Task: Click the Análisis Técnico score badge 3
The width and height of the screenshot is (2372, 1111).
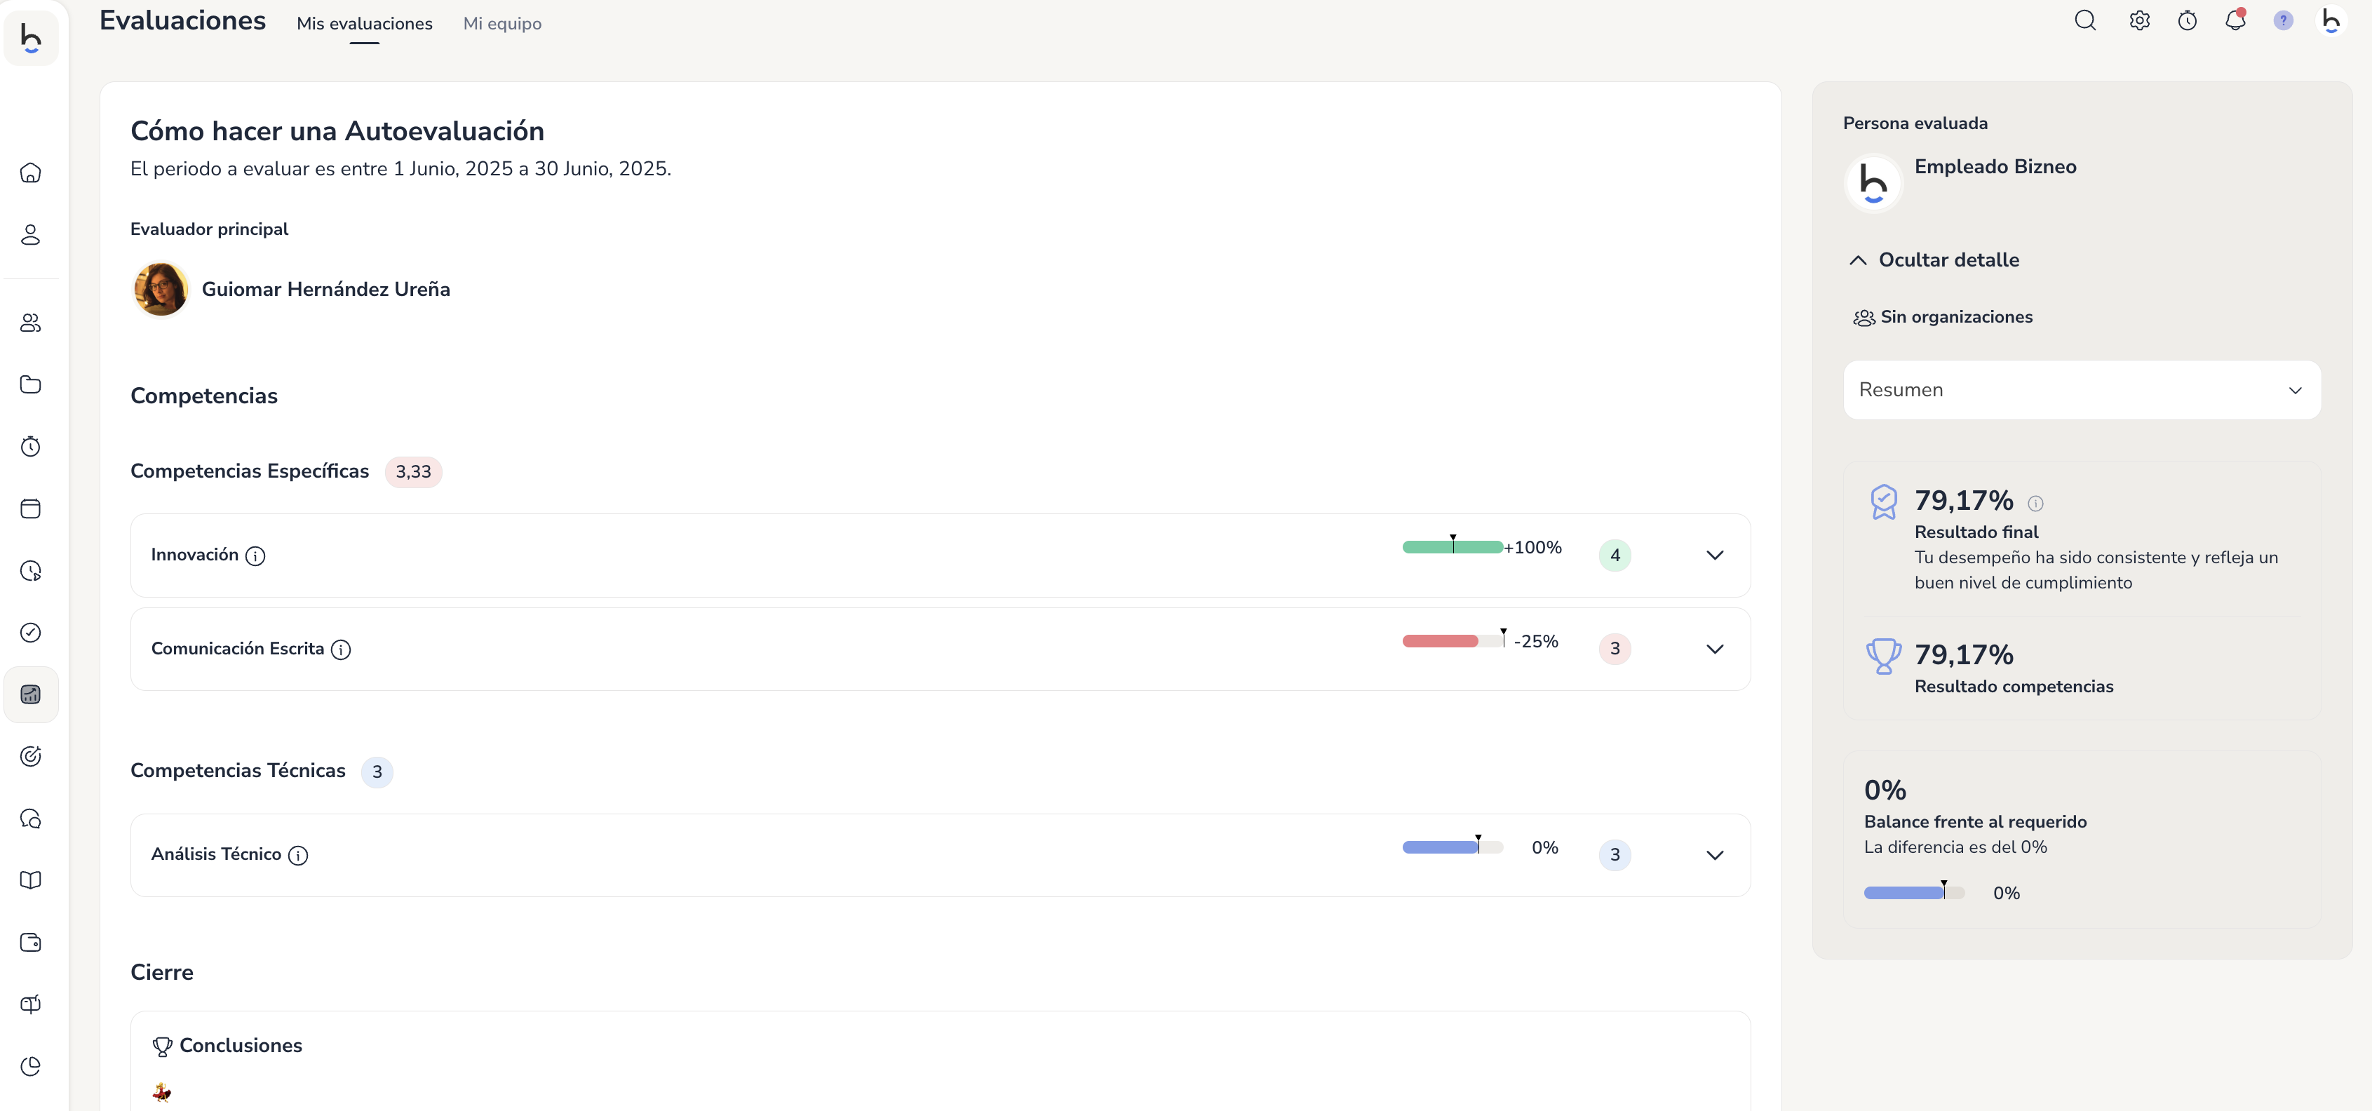Action: coord(1615,855)
